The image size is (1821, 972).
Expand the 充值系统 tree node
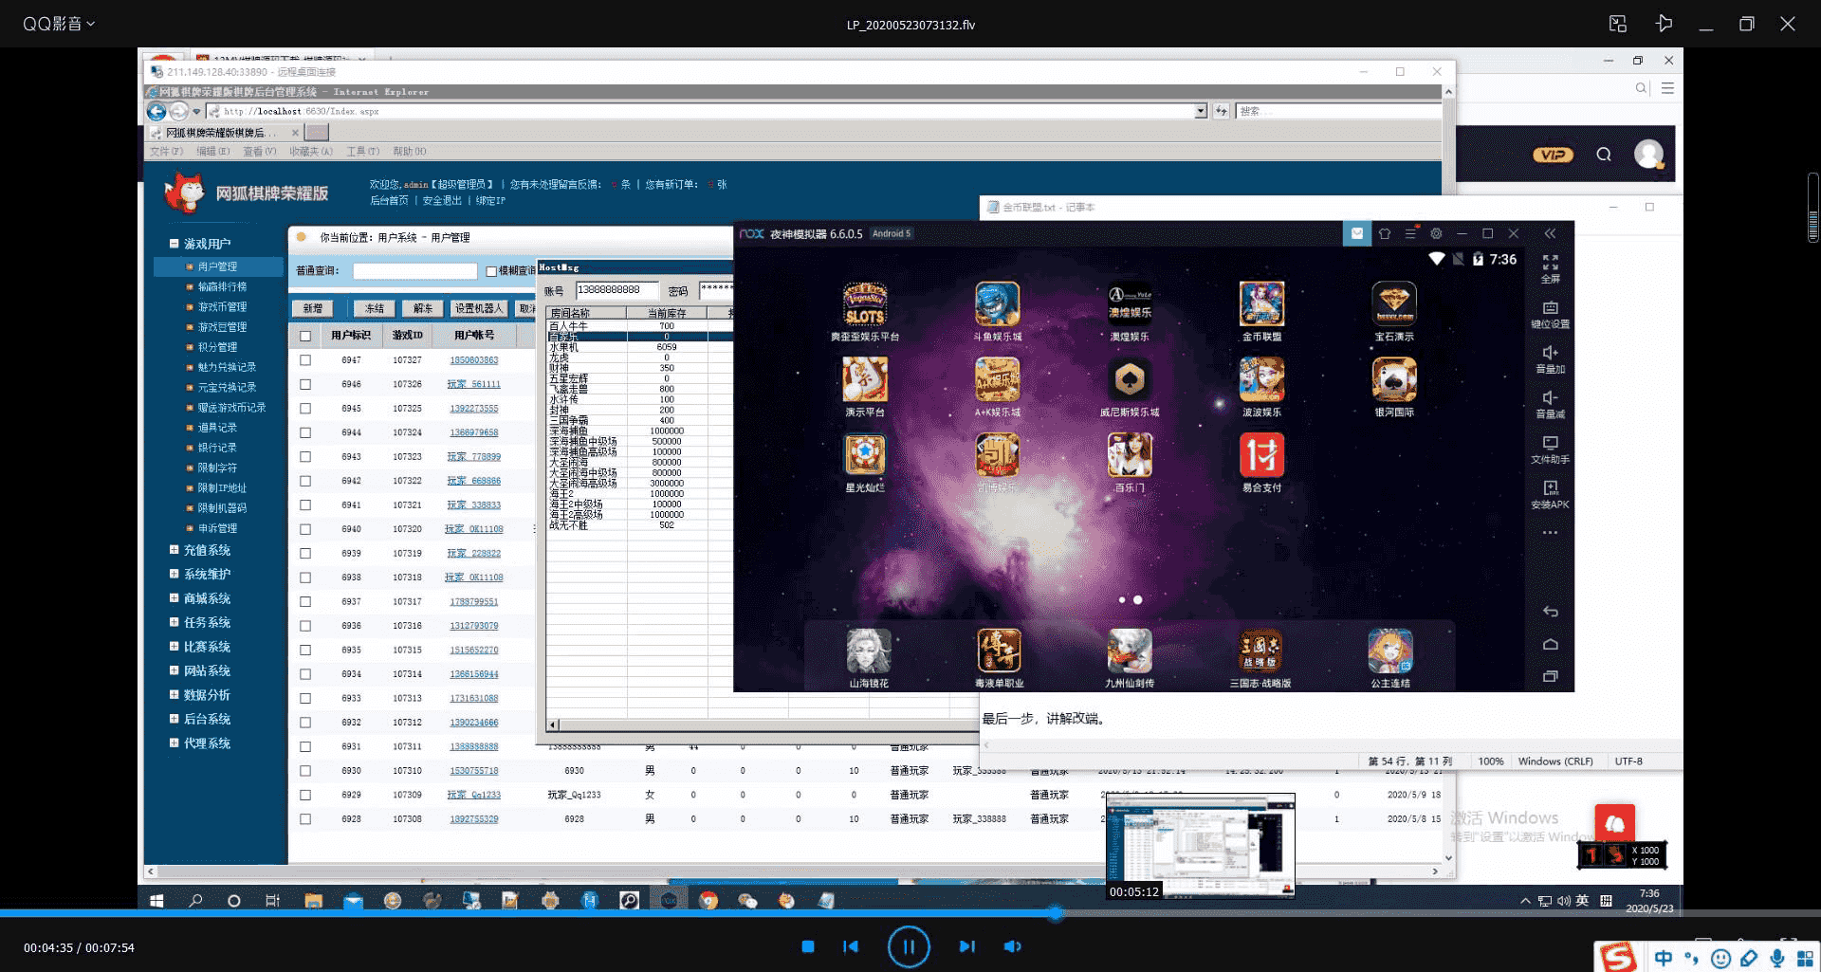[x=175, y=550]
